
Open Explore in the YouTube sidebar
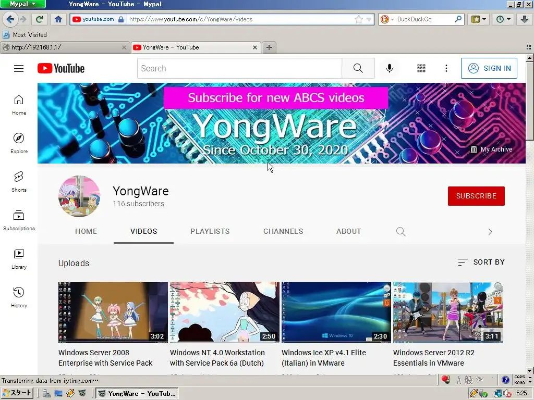(x=19, y=144)
